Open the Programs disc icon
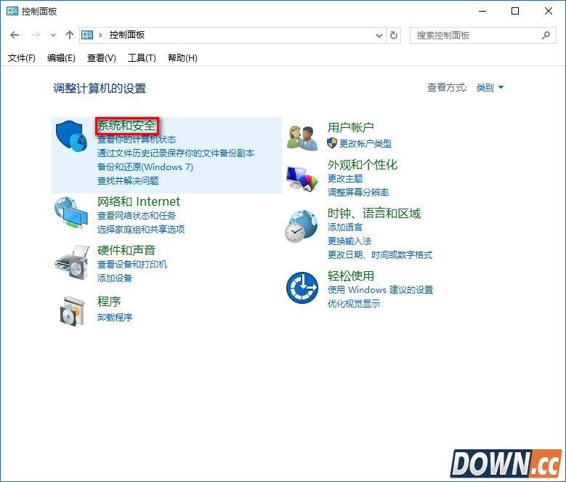This screenshot has width=566, height=482. point(72,311)
